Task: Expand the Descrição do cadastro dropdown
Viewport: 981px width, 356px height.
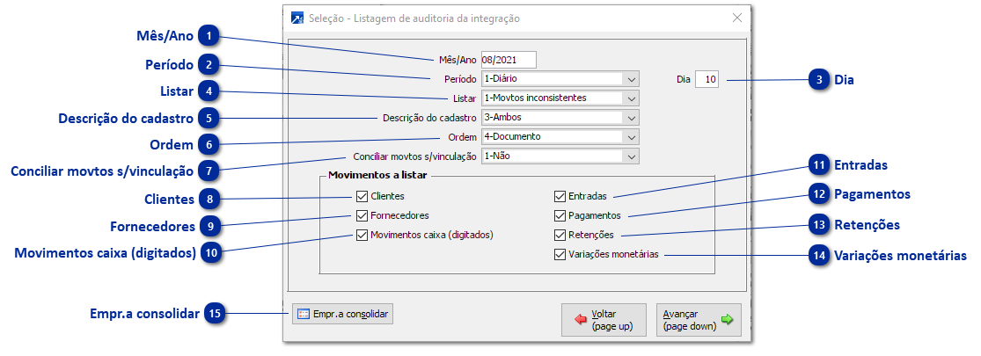Action: point(631,118)
